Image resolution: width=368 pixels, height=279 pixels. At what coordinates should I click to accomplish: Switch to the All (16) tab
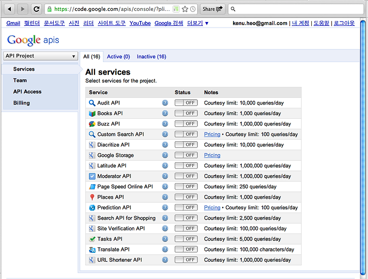91,57
